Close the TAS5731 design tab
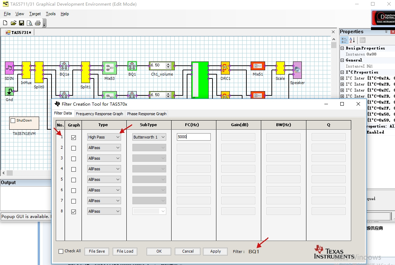The width and height of the screenshot is (395, 265). (333, 32)
